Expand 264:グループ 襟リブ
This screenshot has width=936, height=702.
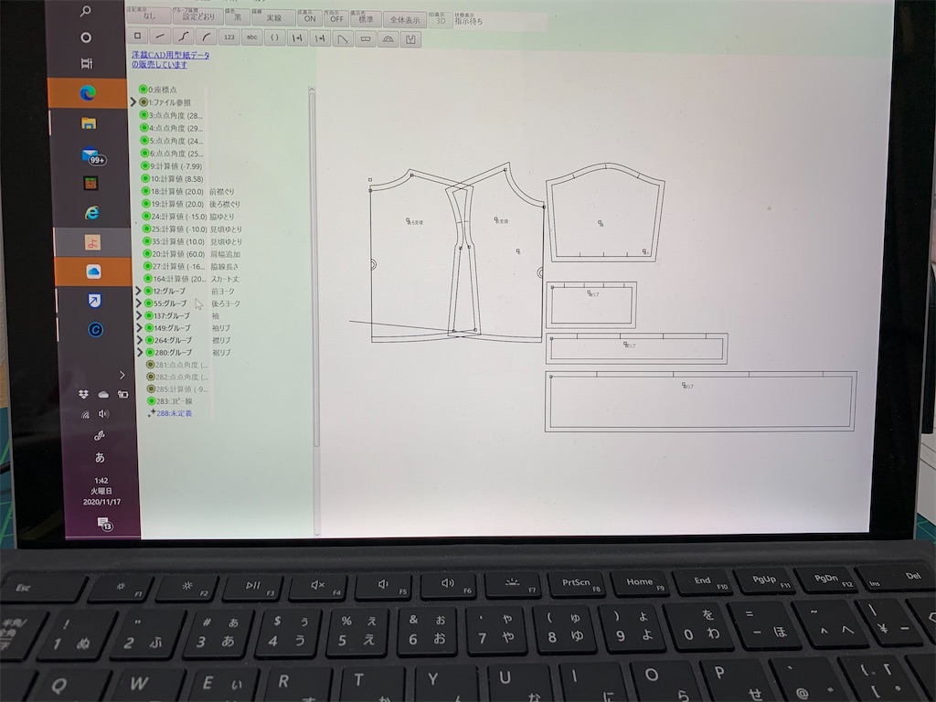pyautogui.click(x=140, y=340)
